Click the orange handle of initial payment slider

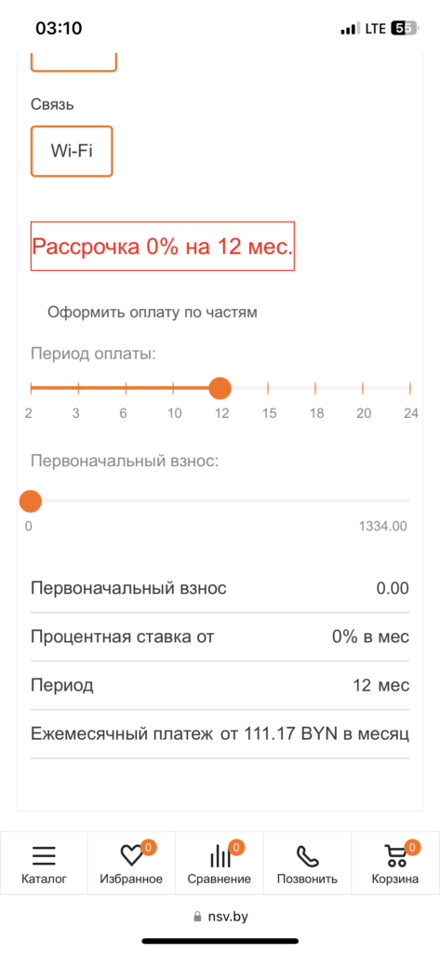click(30, 502)
